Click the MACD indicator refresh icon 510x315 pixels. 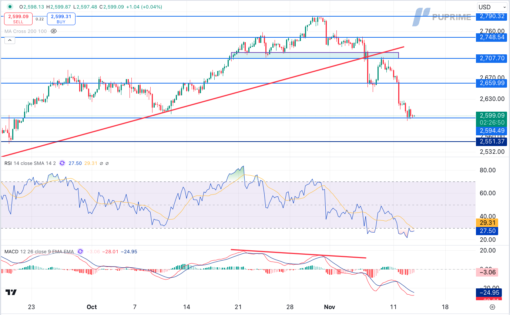click(x=80, y=252)
